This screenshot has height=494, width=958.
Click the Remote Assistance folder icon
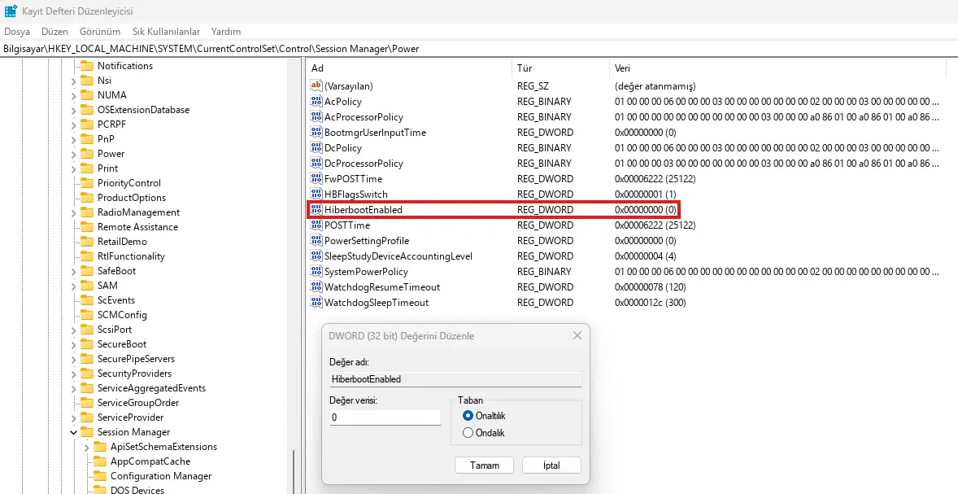click(86, 227)
